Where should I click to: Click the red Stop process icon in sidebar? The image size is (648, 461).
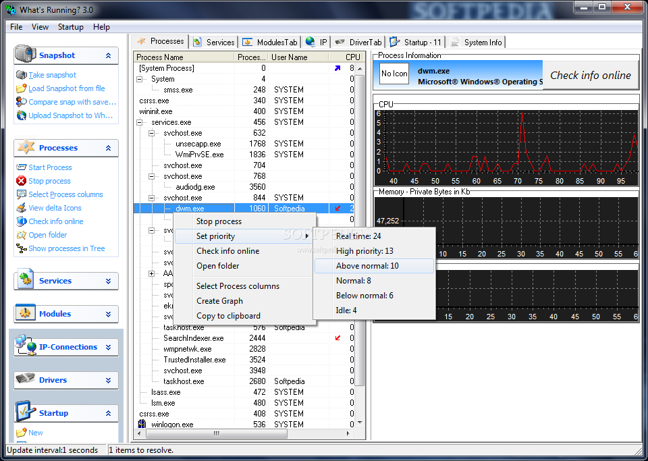pos(21,180)
